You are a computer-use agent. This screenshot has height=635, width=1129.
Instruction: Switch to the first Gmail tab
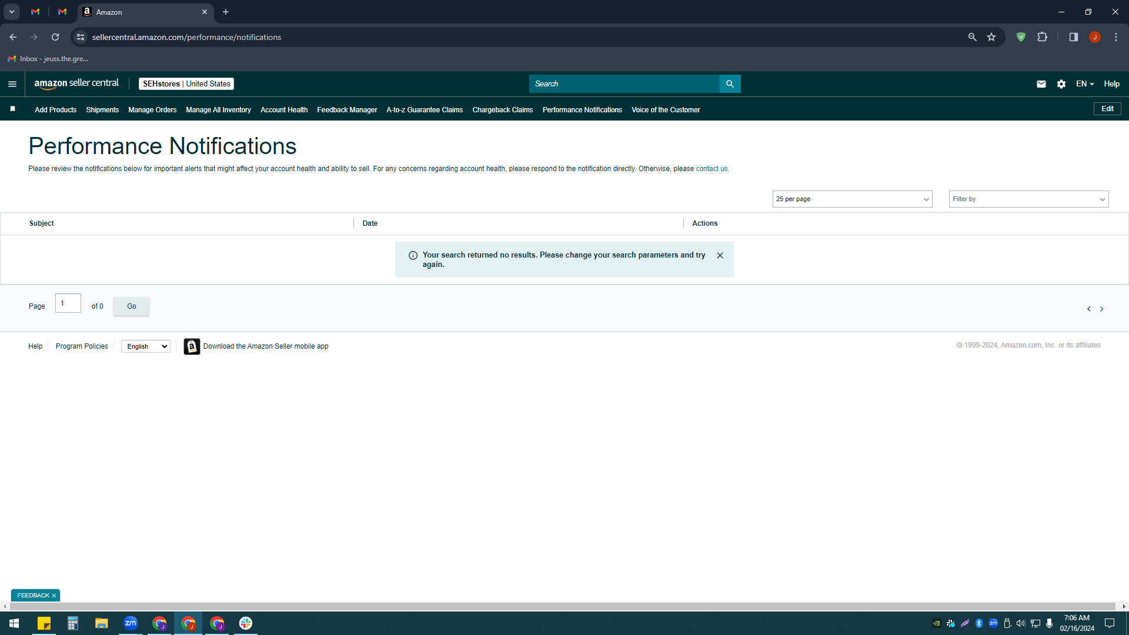point(35,12)
